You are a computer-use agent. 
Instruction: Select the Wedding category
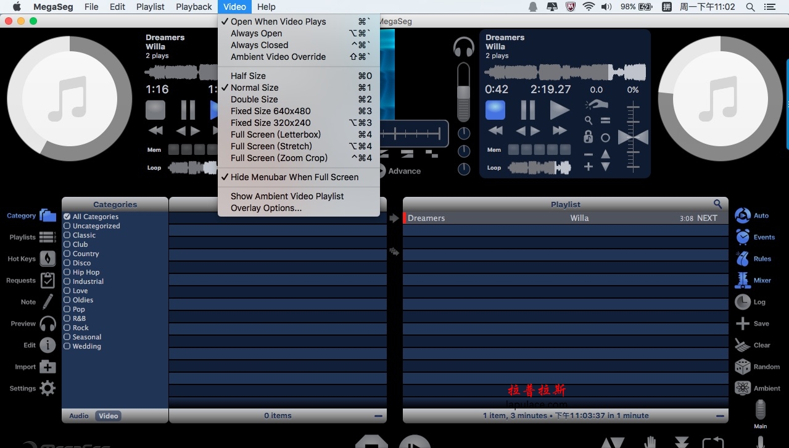point(82,346)
